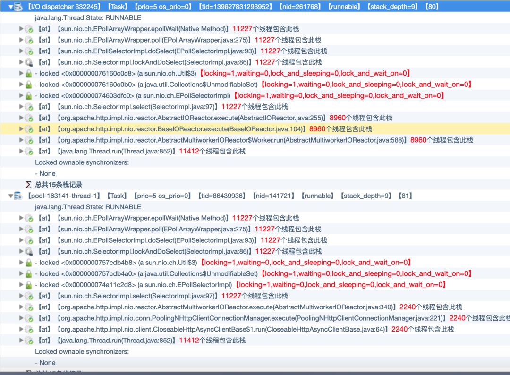Collapse the pool-163141-thread-1 thread node
The width and height of the screenshot is (510, 375).
coord(10,196)
